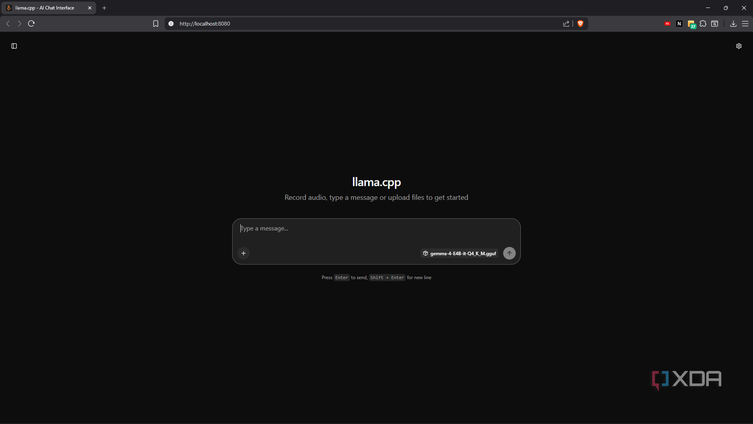Open Brave Shields lion icon
The width and height of the screenshot is (753, 424).
click(580, 24)
